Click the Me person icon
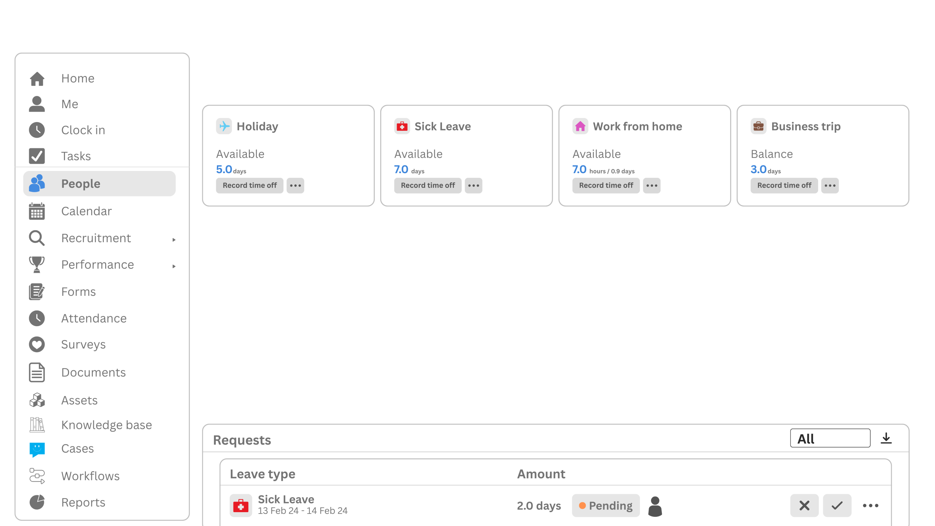The width and height of the screenshot is (935, 526). tap(37, 104)
